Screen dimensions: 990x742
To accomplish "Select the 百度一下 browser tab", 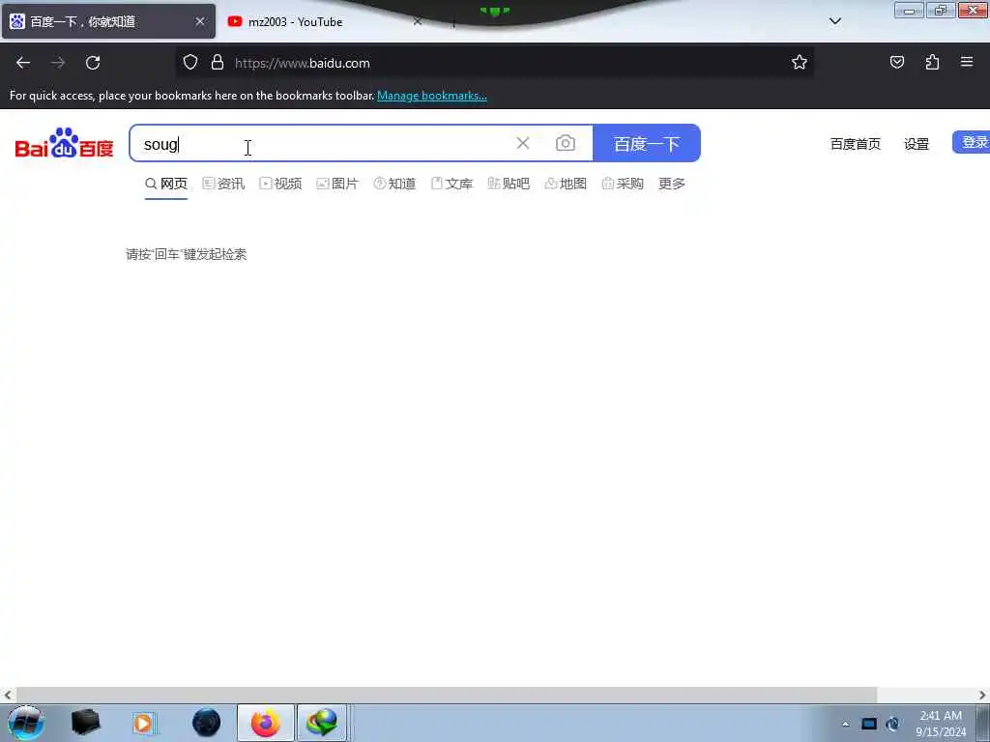I will (x=108, y=21).
